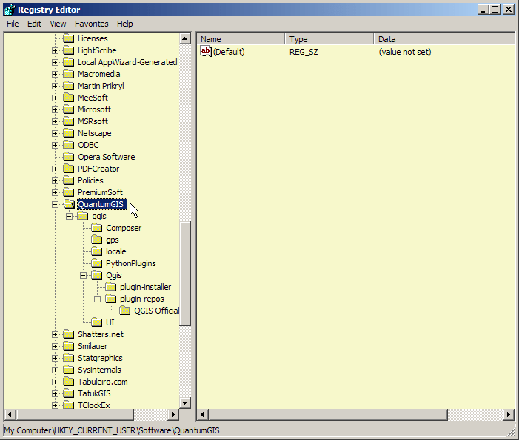Click the open QuantumGIS folder icon
This screenshot has width=519, height=440.
pos(69,204)
